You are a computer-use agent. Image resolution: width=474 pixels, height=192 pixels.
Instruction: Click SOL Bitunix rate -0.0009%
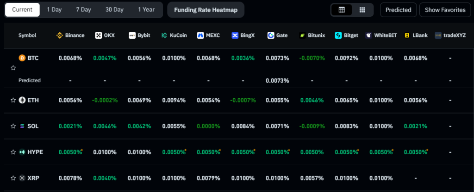[312, 126]
